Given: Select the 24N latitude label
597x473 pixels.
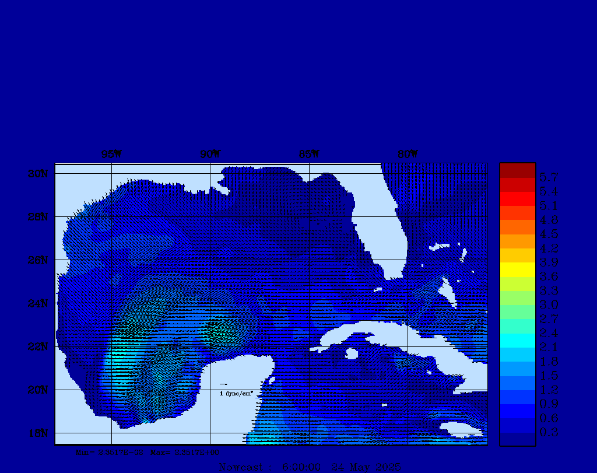Looking at the screenshot, I should tap(37, 303).
